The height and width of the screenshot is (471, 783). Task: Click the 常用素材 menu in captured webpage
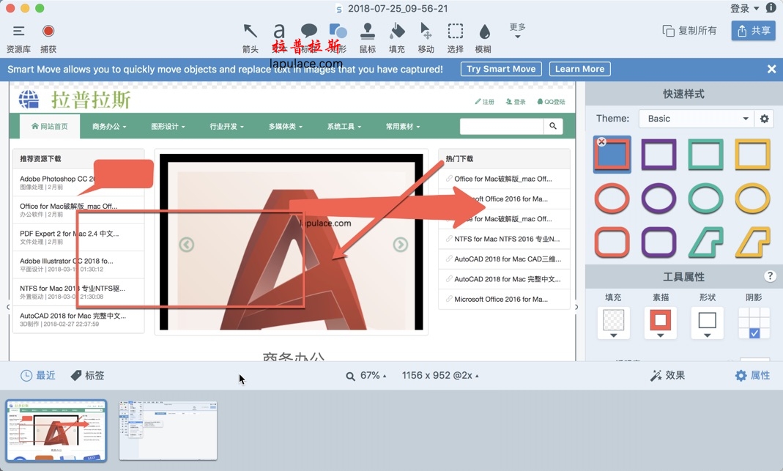click(x=402, y=127)
